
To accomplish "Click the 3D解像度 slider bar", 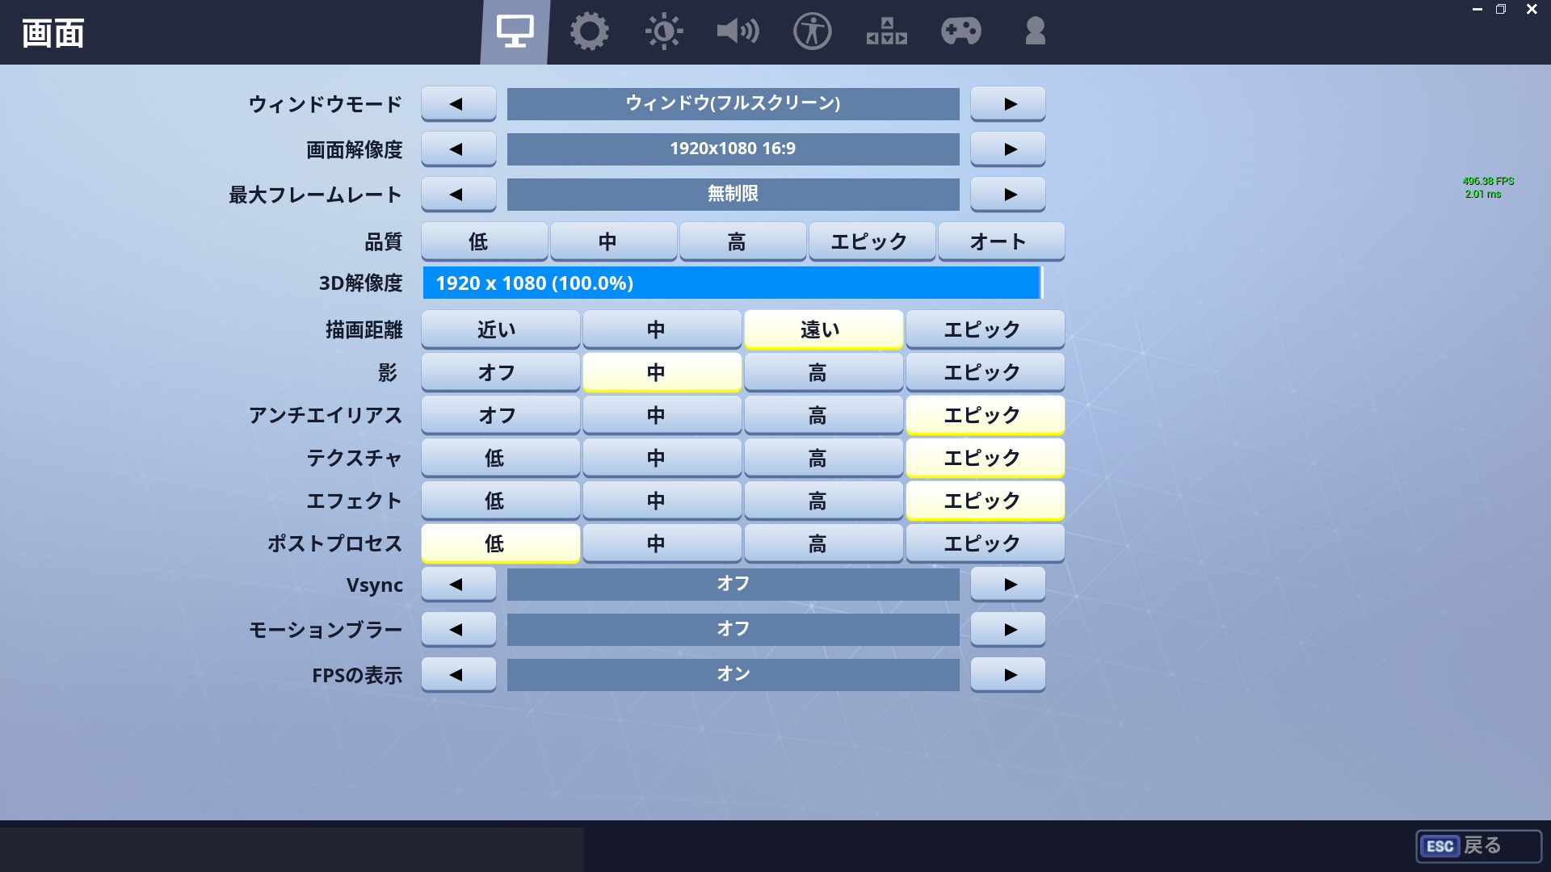I will click(x=732, y=283).
